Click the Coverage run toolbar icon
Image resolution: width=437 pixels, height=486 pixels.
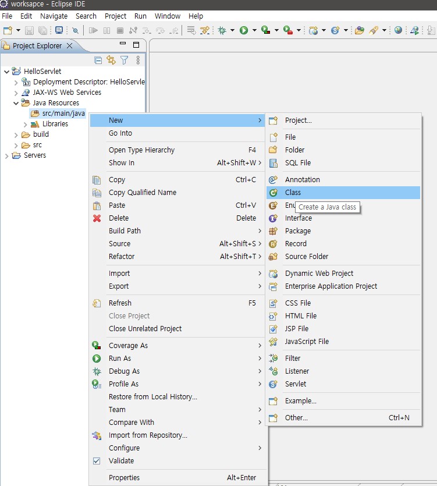point(265,30)
